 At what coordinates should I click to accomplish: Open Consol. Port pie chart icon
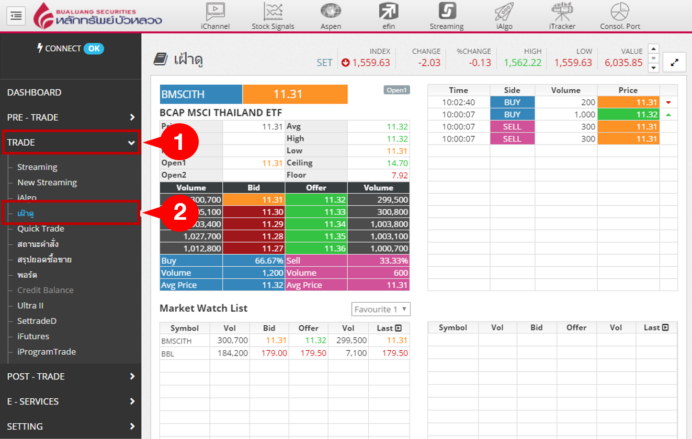click(620, 12)
